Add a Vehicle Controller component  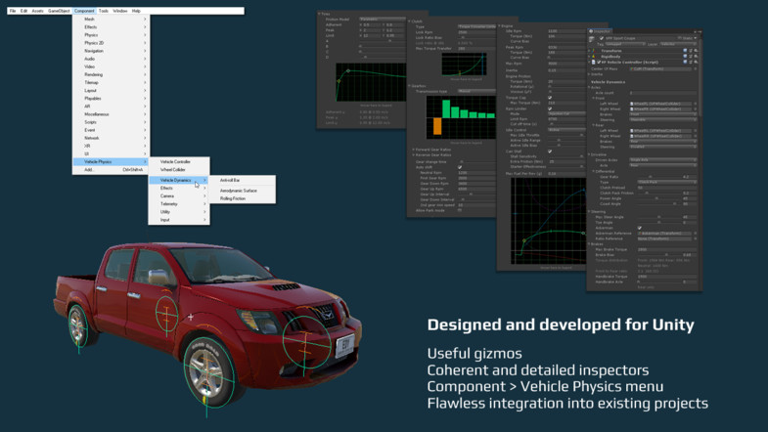pos(179,161)
